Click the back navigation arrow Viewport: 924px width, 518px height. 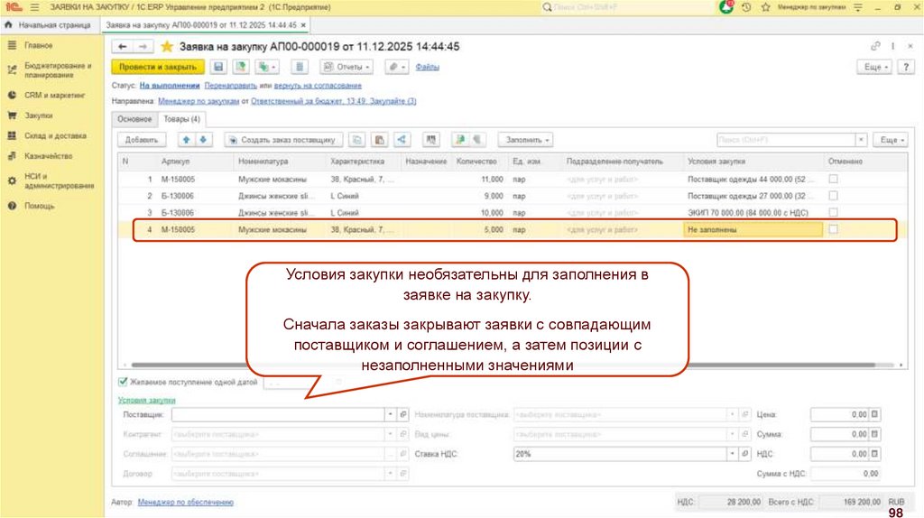pos(123,46)
